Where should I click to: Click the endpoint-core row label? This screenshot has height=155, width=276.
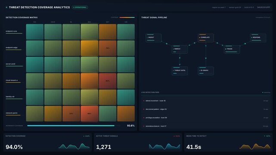pyautogui.click(x=12, y=31)
